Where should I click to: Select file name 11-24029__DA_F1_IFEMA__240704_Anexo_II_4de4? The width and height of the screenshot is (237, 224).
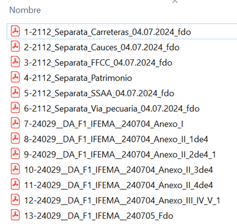[118, 185]
